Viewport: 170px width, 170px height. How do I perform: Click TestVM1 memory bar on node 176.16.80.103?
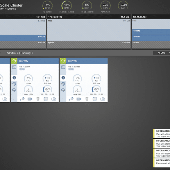tap(151, 38)
